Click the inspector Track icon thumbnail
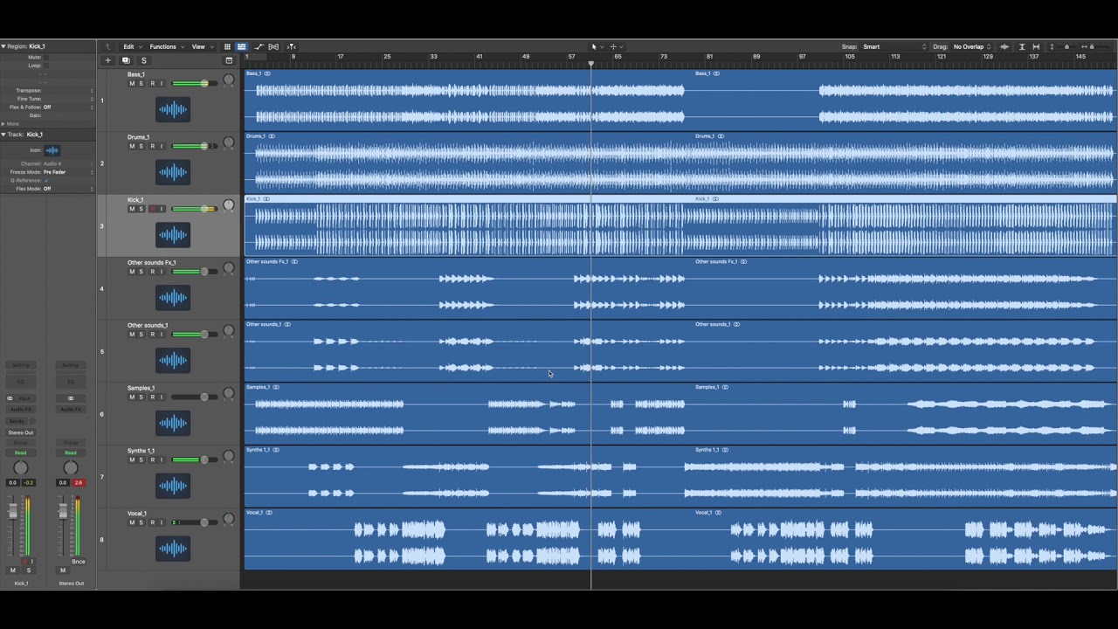The width and height of the screenshot is (1118, 629). click(52, 150)
